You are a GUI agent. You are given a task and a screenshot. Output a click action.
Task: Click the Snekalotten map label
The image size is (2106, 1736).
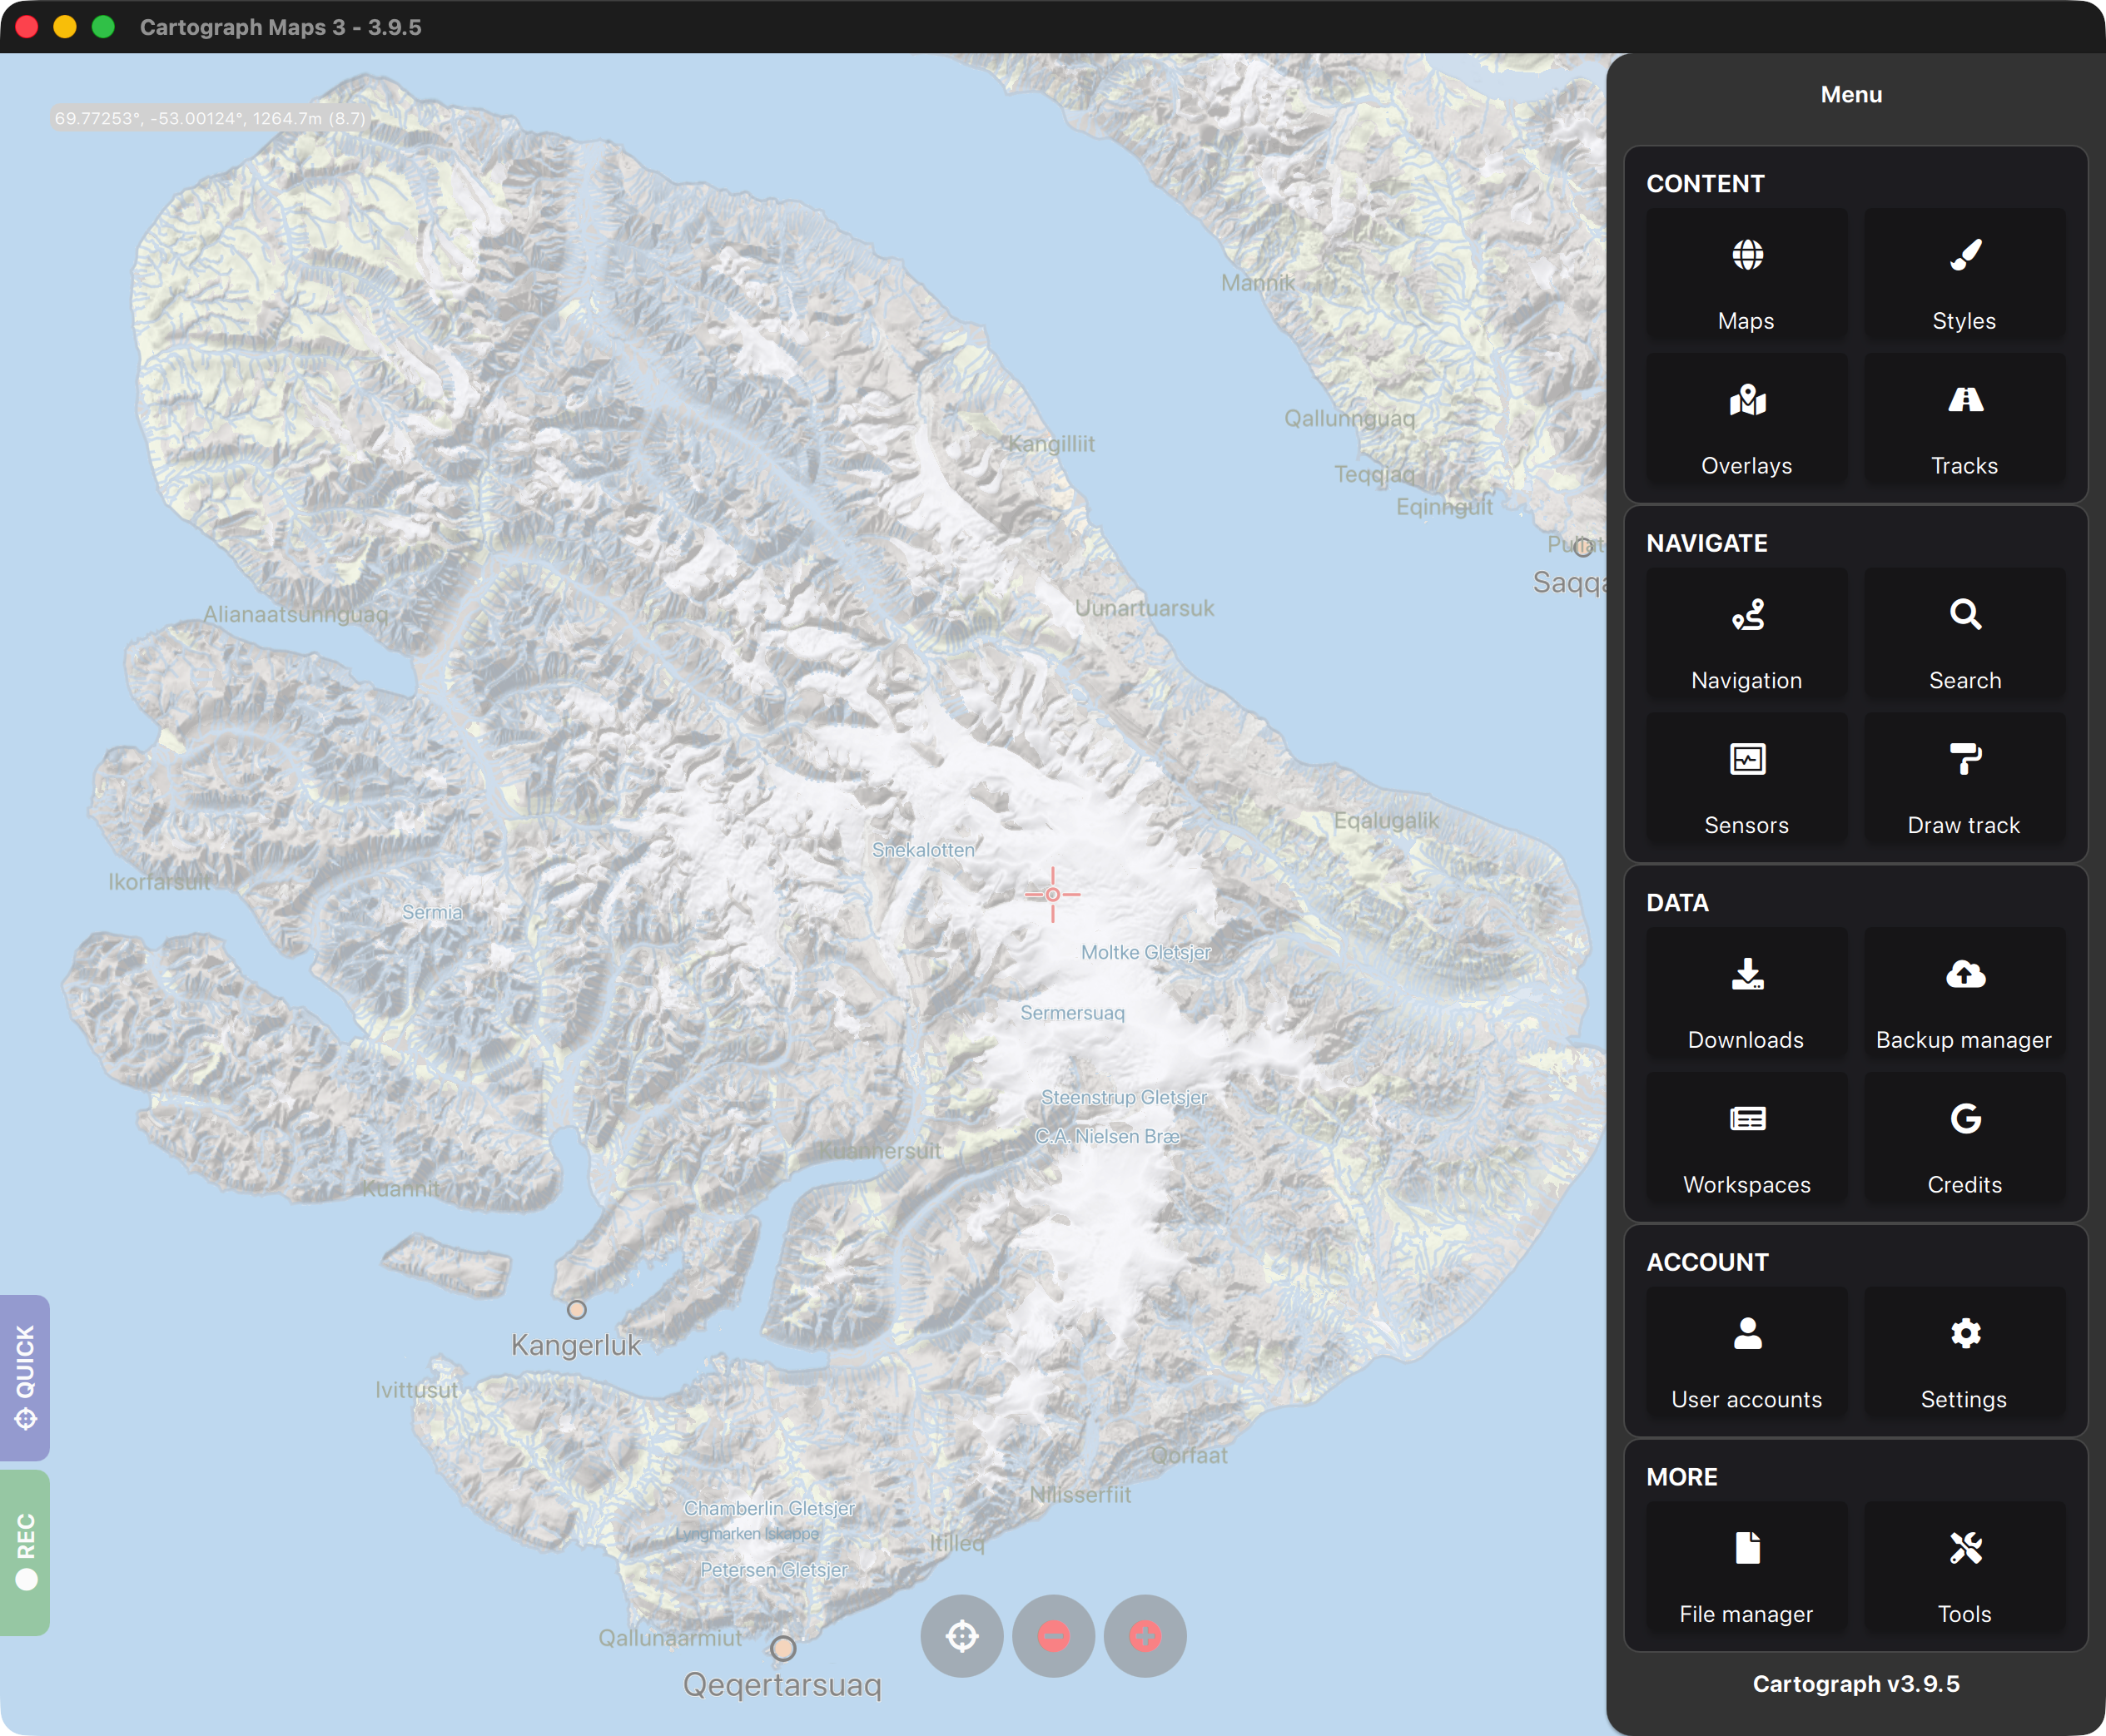click(923, 850)
